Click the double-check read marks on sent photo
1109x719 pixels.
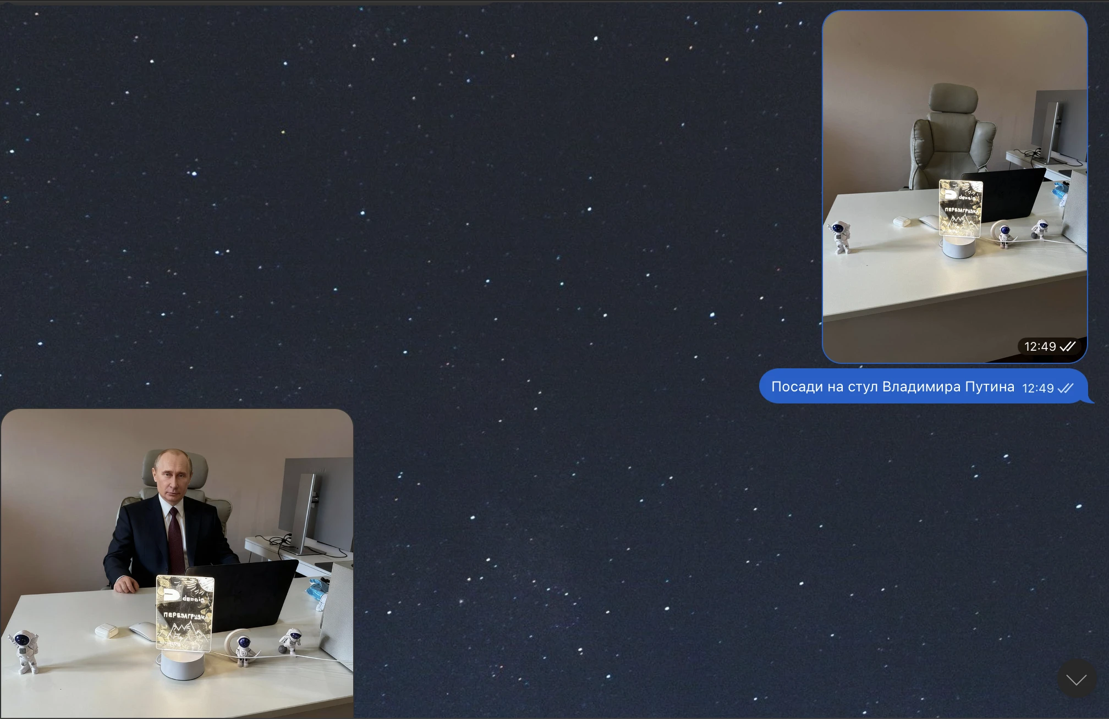1068,346
